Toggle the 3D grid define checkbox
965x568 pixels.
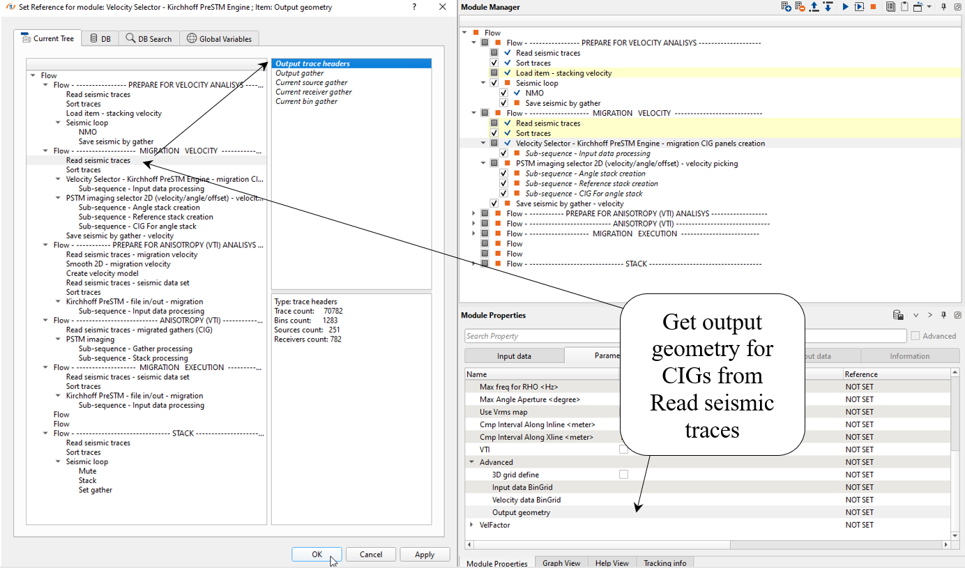623,475
